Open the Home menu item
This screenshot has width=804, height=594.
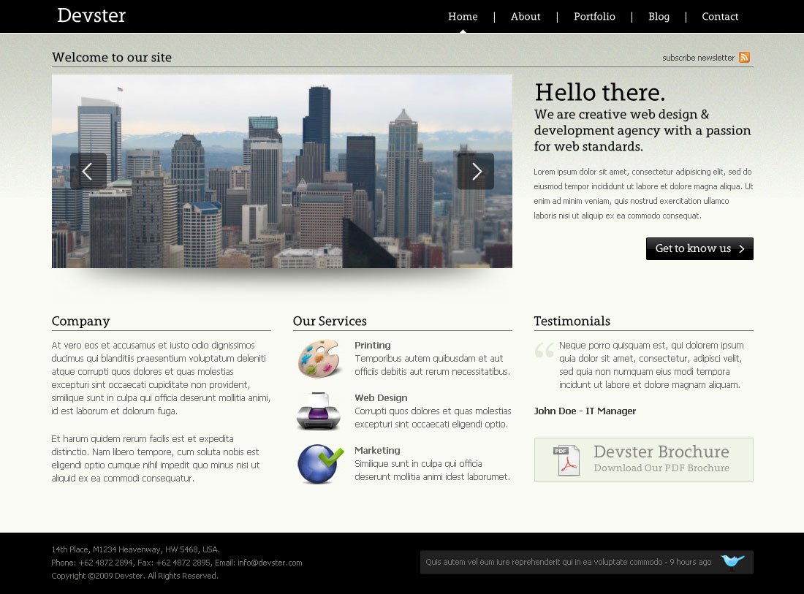click(x=463, y=17)
